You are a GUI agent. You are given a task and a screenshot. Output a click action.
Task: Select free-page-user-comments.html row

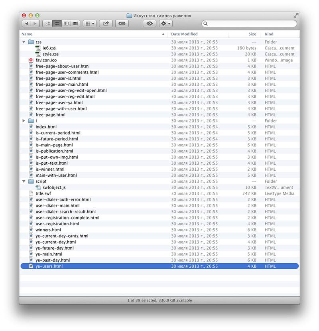(159, 72)
